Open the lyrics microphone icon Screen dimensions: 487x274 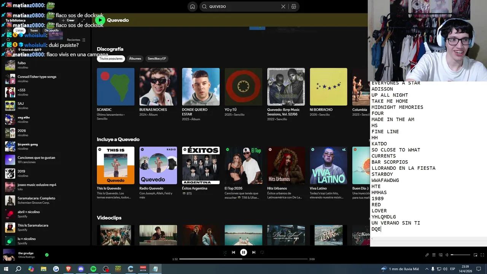click(x=427, y=255)
